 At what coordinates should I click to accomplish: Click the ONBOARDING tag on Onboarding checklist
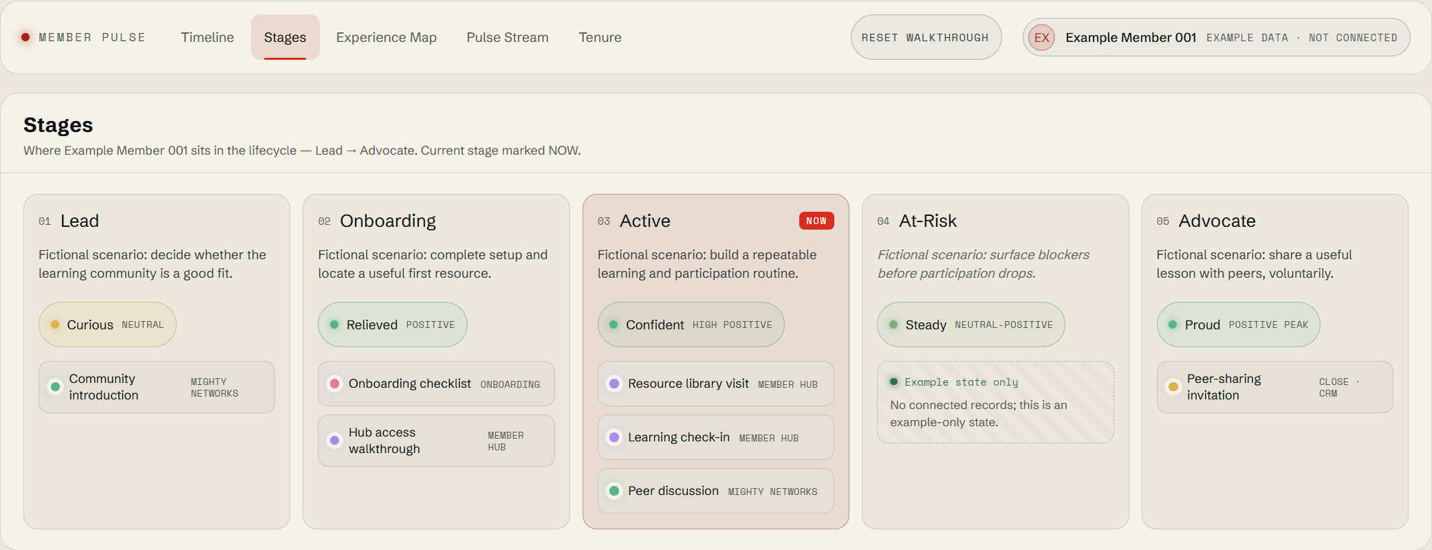click(x=510, y=384)
